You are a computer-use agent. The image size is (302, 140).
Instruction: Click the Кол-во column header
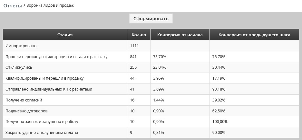(139, 35)
